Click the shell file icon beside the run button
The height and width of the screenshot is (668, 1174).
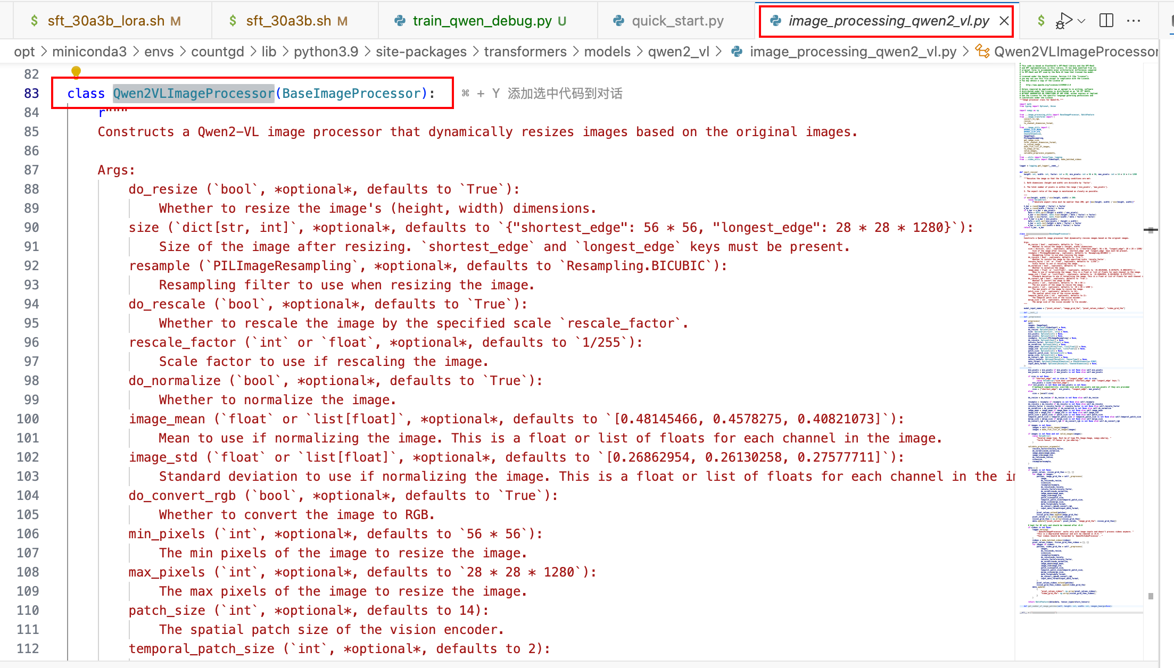(x=1041, y=21)
